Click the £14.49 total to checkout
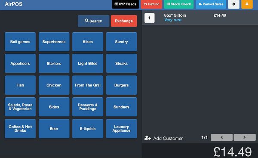Image resolution: width=258 pixels, height=158 pixels. click(232, 152)
